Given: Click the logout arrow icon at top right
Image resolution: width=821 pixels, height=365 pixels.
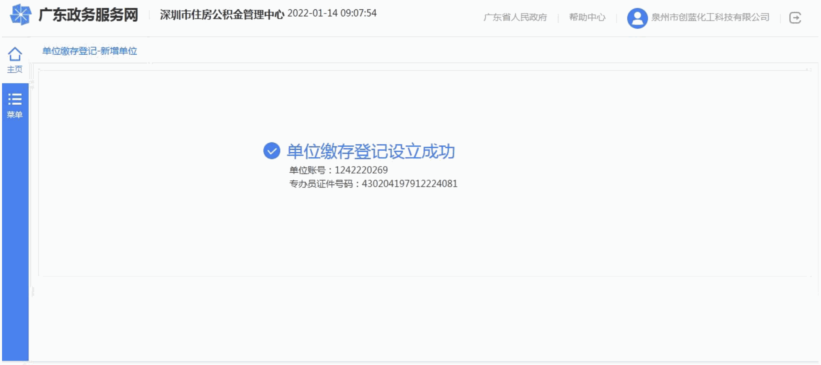Looking at the screenshot, I should click(x=795, y=18).
